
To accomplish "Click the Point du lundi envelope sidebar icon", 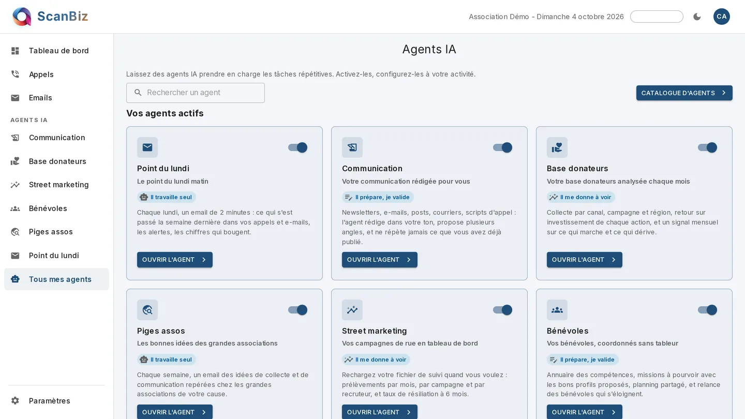I will (x=15, y=256).
